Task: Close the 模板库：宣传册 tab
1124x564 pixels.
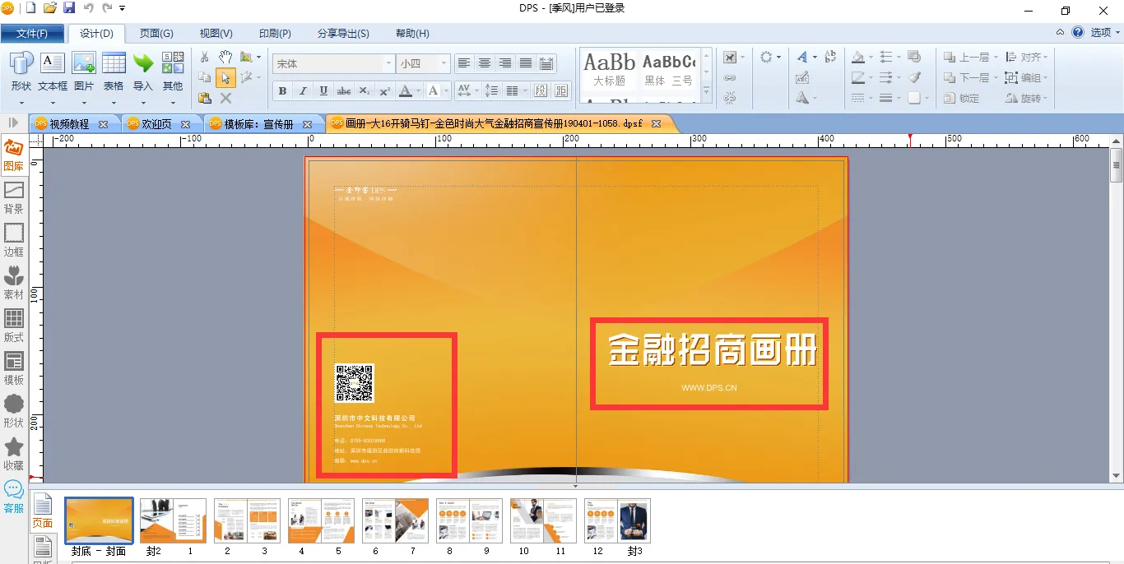Action: (x=308, y=124)
